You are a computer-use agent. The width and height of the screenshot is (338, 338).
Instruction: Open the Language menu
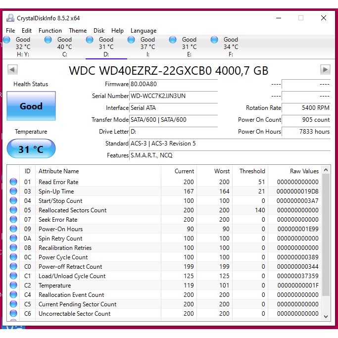[144, 31]
